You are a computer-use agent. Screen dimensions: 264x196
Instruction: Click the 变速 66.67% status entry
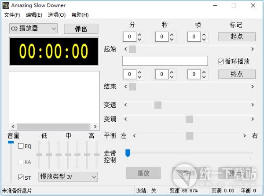183,191
